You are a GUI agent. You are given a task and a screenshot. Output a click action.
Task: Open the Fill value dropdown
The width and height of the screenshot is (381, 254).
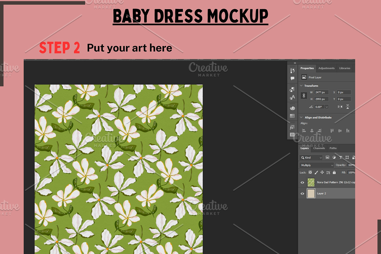pyautogui.click(x=351, y=172)
